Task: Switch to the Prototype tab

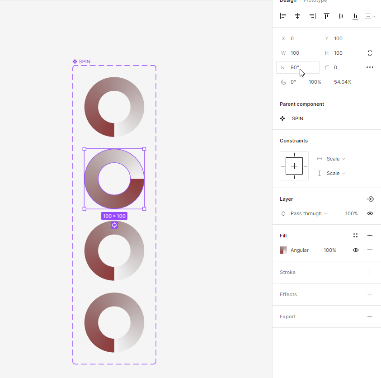Action: [315, 1]
